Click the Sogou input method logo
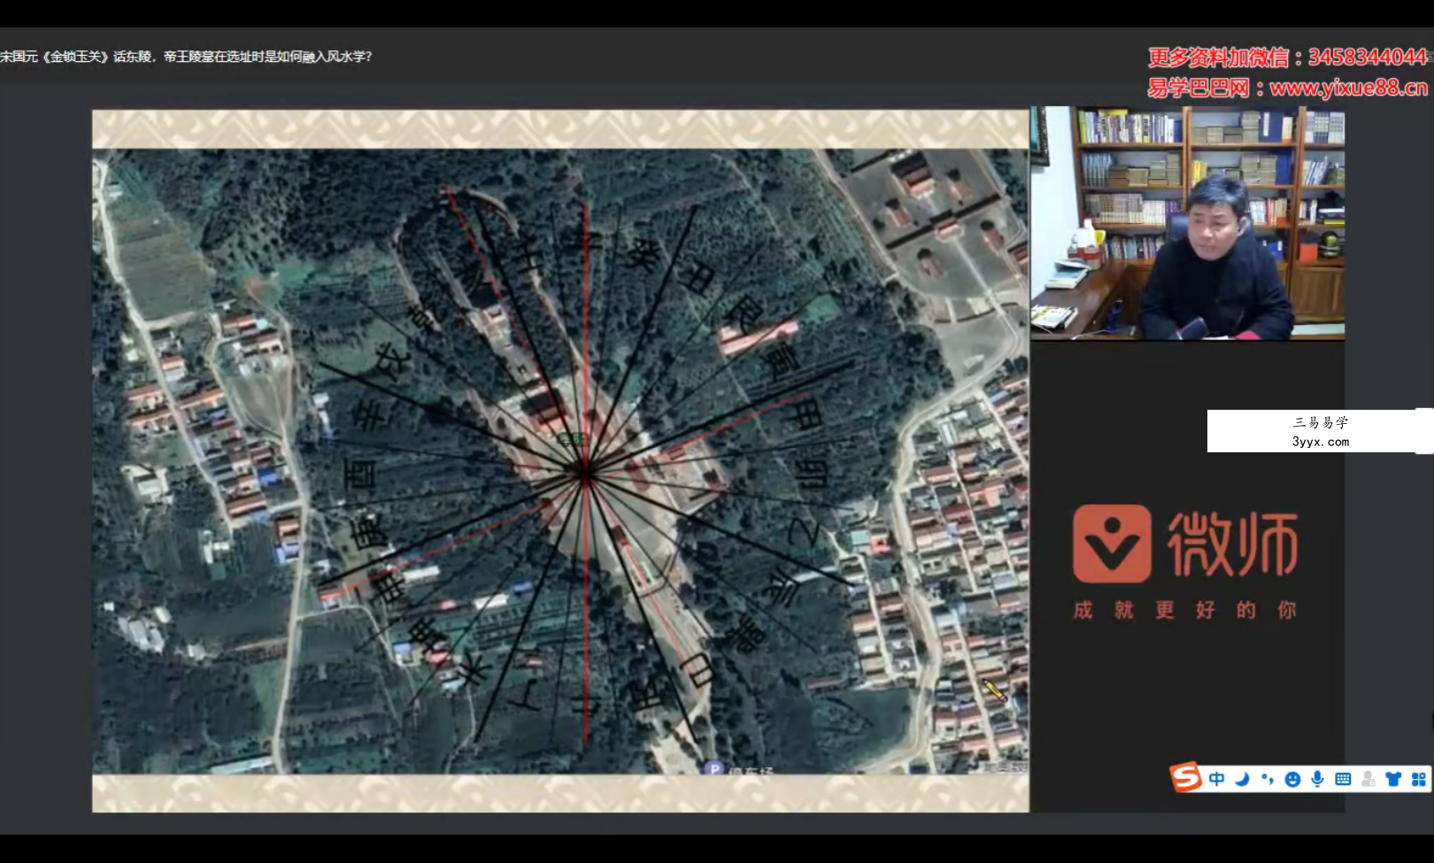This screenshot has width=1434, height=863. pyautogui.click(x=1186, y=778)
